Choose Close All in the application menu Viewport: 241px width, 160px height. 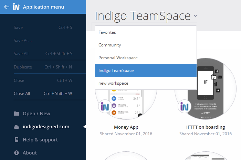coord(43,94)
